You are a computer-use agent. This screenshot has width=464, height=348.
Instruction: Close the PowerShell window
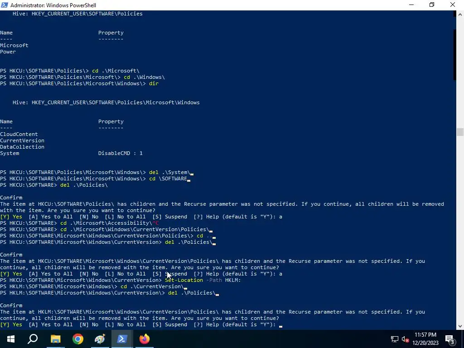click(x=453, y=5)
